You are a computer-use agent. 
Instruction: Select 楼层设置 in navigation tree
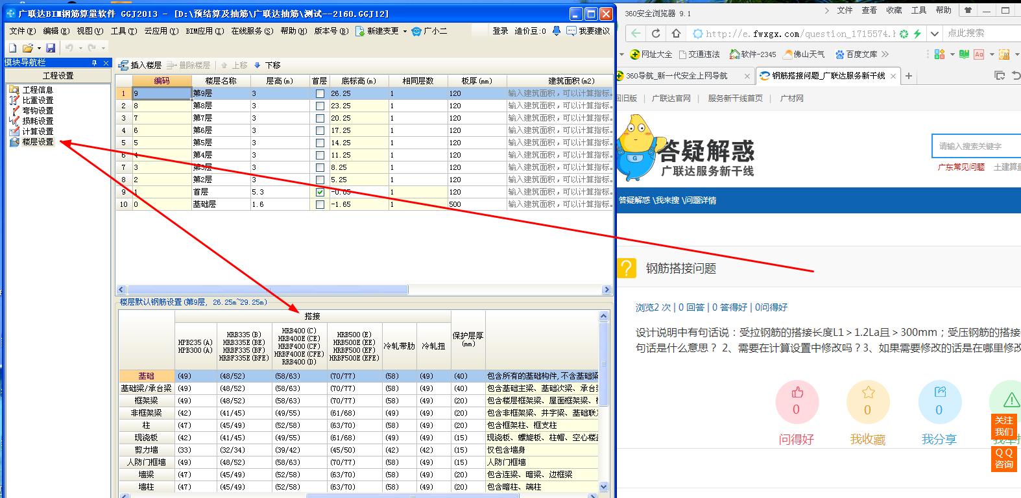(x=38, y=142)
